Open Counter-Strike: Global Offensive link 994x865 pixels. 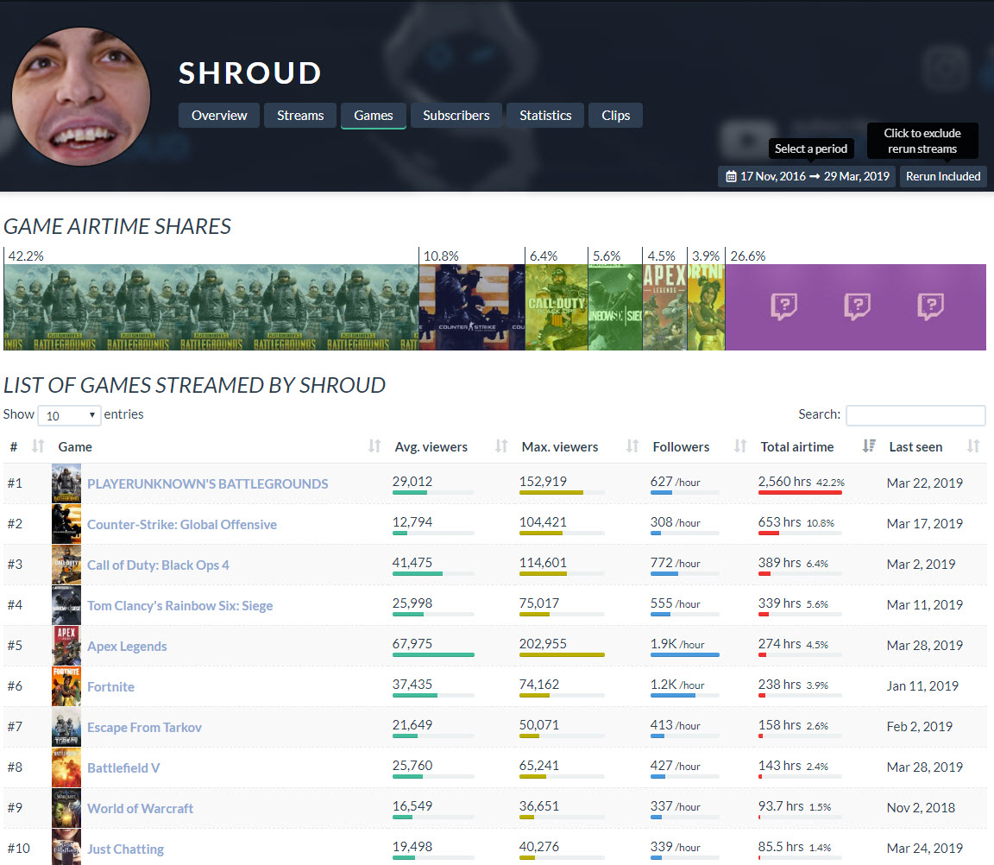tap(182, 525)
